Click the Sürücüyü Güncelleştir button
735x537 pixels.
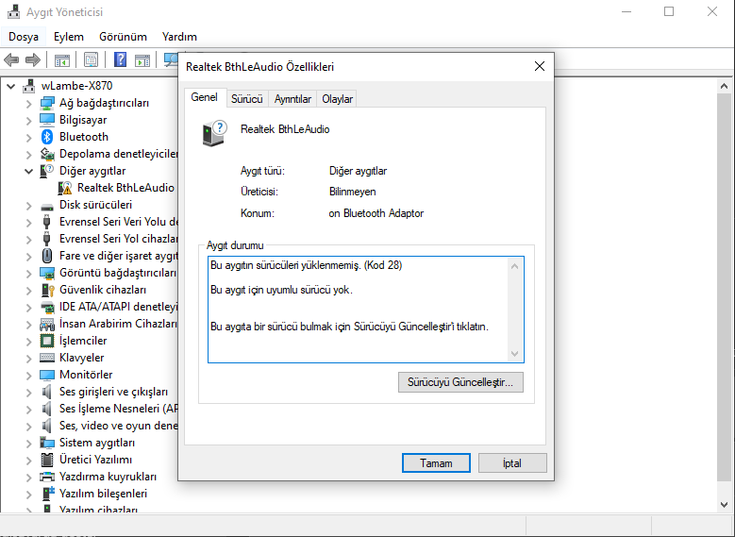coord(460,382)
